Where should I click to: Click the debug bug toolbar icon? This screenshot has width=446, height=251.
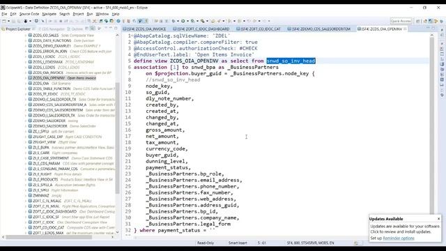pyautogui.click(x=174, y=21)
